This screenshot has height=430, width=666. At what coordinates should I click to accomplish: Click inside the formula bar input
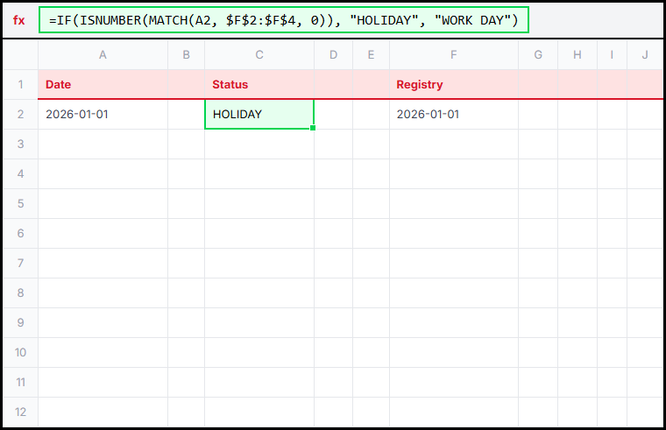284,20
